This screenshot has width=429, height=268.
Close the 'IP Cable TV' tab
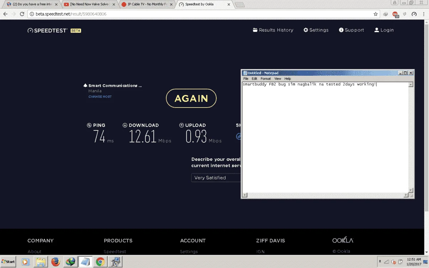click(x=171, y=4)
